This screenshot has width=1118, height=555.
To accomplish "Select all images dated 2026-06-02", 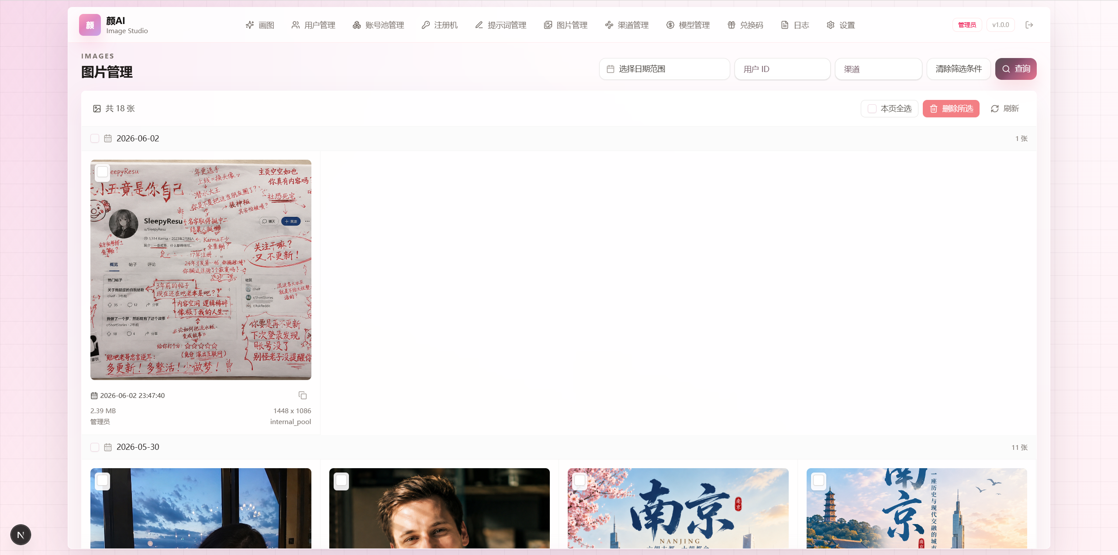I will [95, 138].
